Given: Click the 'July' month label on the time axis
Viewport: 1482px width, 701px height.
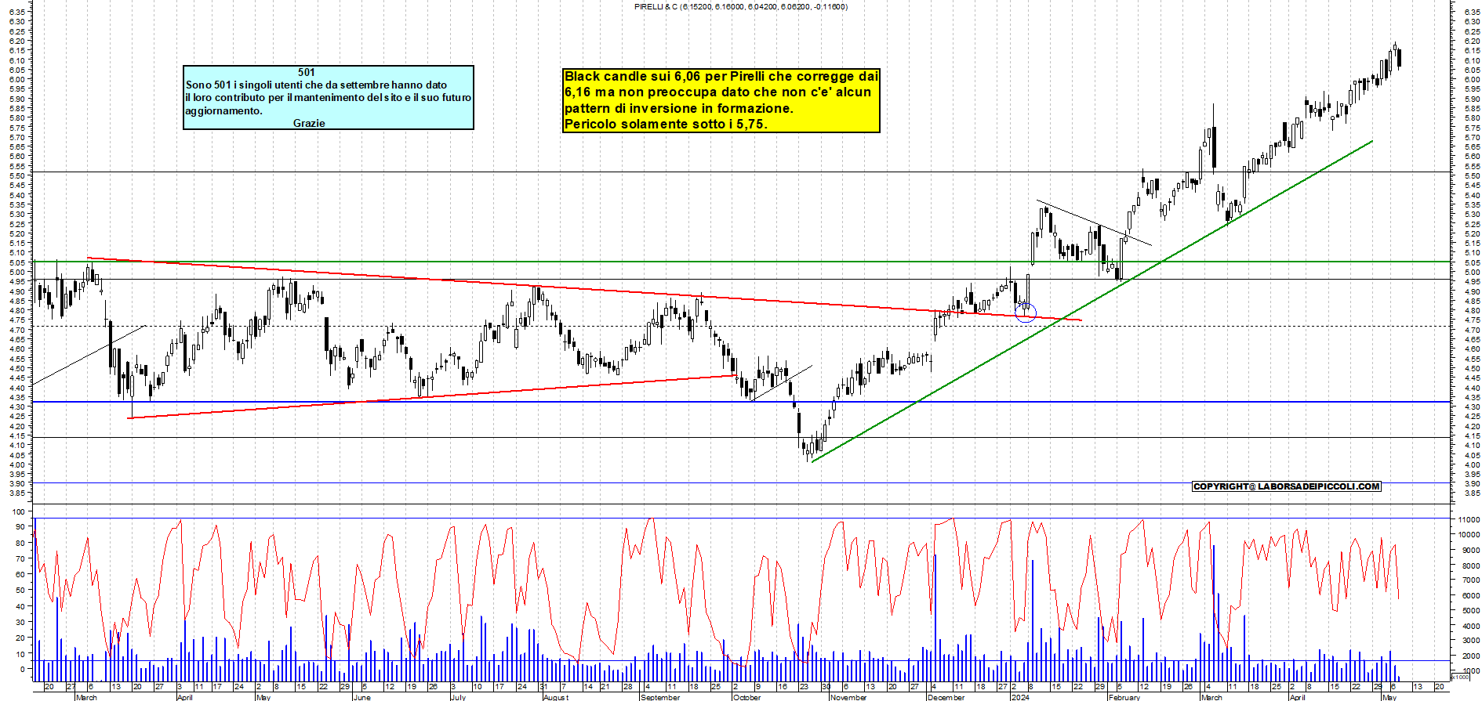Looking at the screenshot, I should [x=459, y=697].
